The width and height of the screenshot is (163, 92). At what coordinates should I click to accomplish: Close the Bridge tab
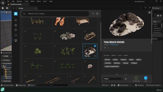coord(36,8)
